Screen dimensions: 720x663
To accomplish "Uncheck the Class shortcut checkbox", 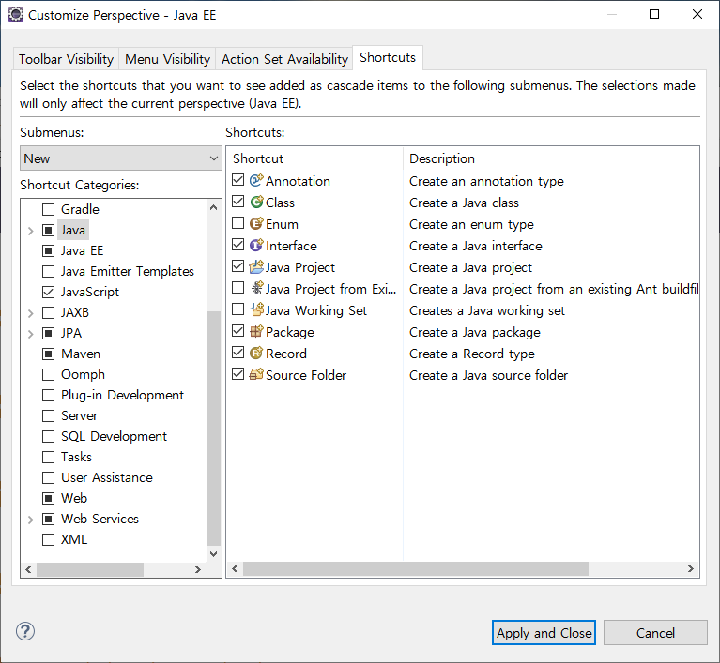I will [237, 201].
